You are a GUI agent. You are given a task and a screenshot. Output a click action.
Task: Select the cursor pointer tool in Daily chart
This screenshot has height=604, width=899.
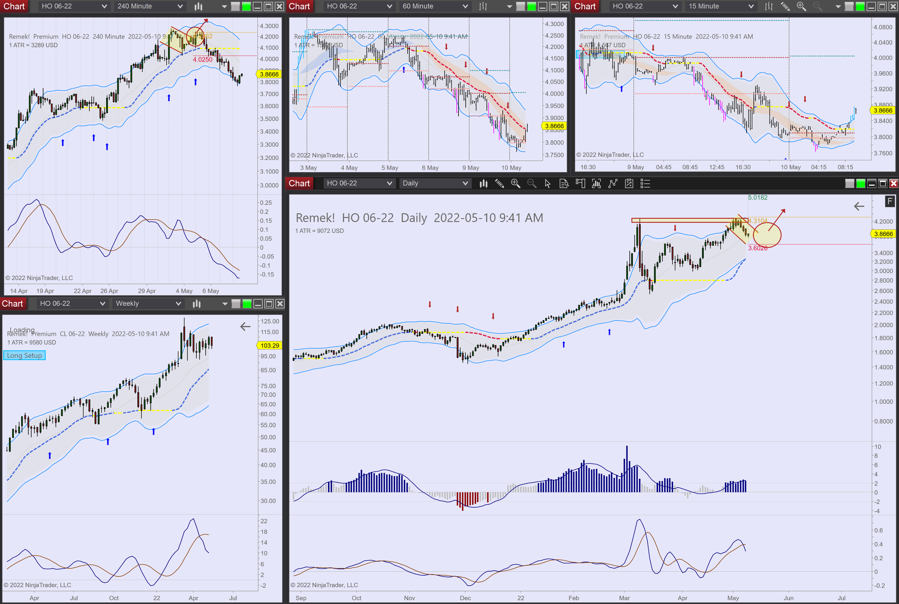[x=547, y=183]
